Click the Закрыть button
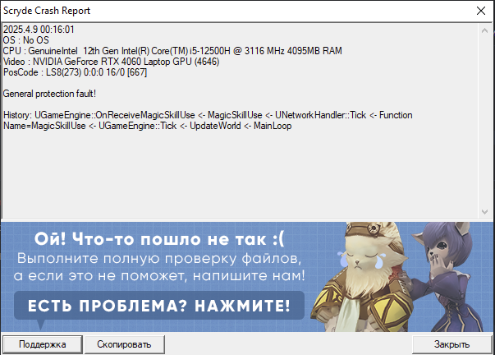The width and height of the screenshot is (495, 355). (x=451, y=344)
